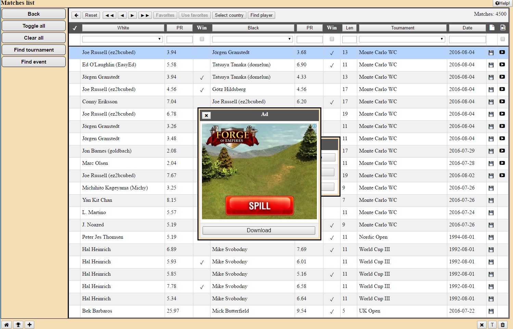This screenshot has width=513, height=329.
Task: Click the plus icon in bottom bar
Action: [30, 325]
